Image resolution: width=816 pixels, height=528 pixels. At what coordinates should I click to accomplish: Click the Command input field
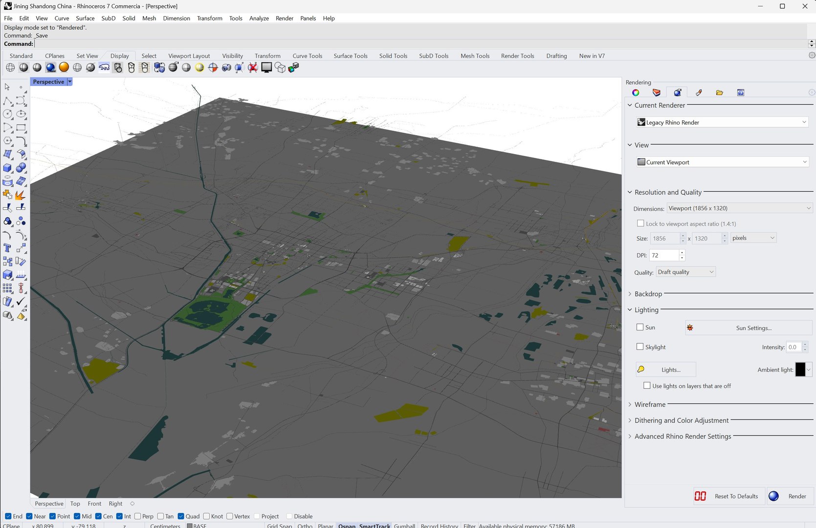pyautogui.click(x=421, y=44)
